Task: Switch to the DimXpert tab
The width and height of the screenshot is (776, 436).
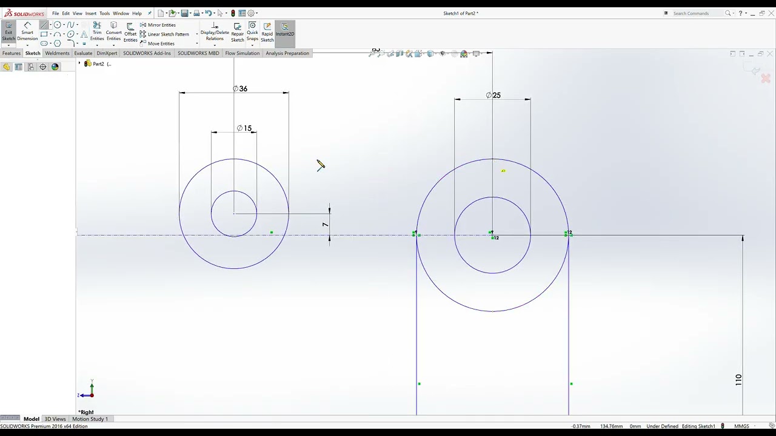Action: pyautogui.click(x=107, y=53)
